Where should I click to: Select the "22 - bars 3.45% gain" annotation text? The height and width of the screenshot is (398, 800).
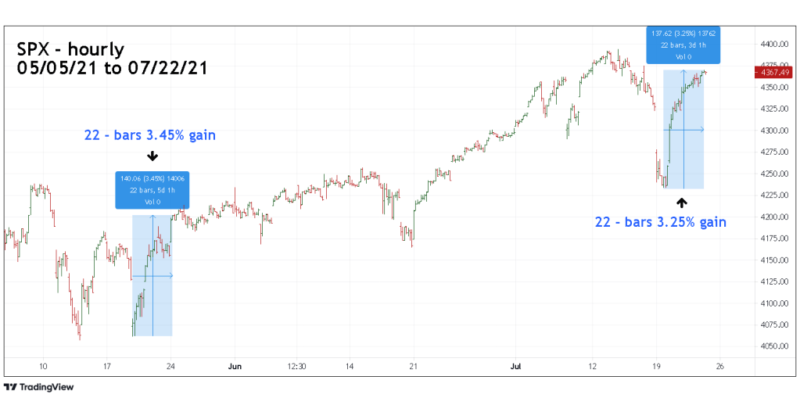coord(150,135)
